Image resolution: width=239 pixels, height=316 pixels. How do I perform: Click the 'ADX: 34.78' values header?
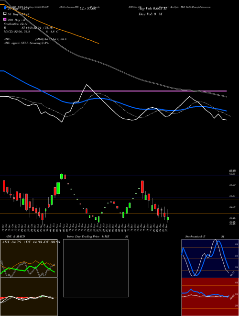pos(31,242)
